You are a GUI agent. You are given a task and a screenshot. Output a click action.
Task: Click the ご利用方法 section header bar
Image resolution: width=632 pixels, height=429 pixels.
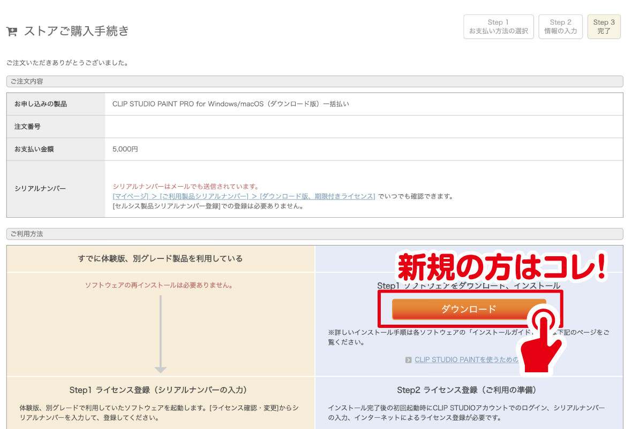click(x=314, y=234)
